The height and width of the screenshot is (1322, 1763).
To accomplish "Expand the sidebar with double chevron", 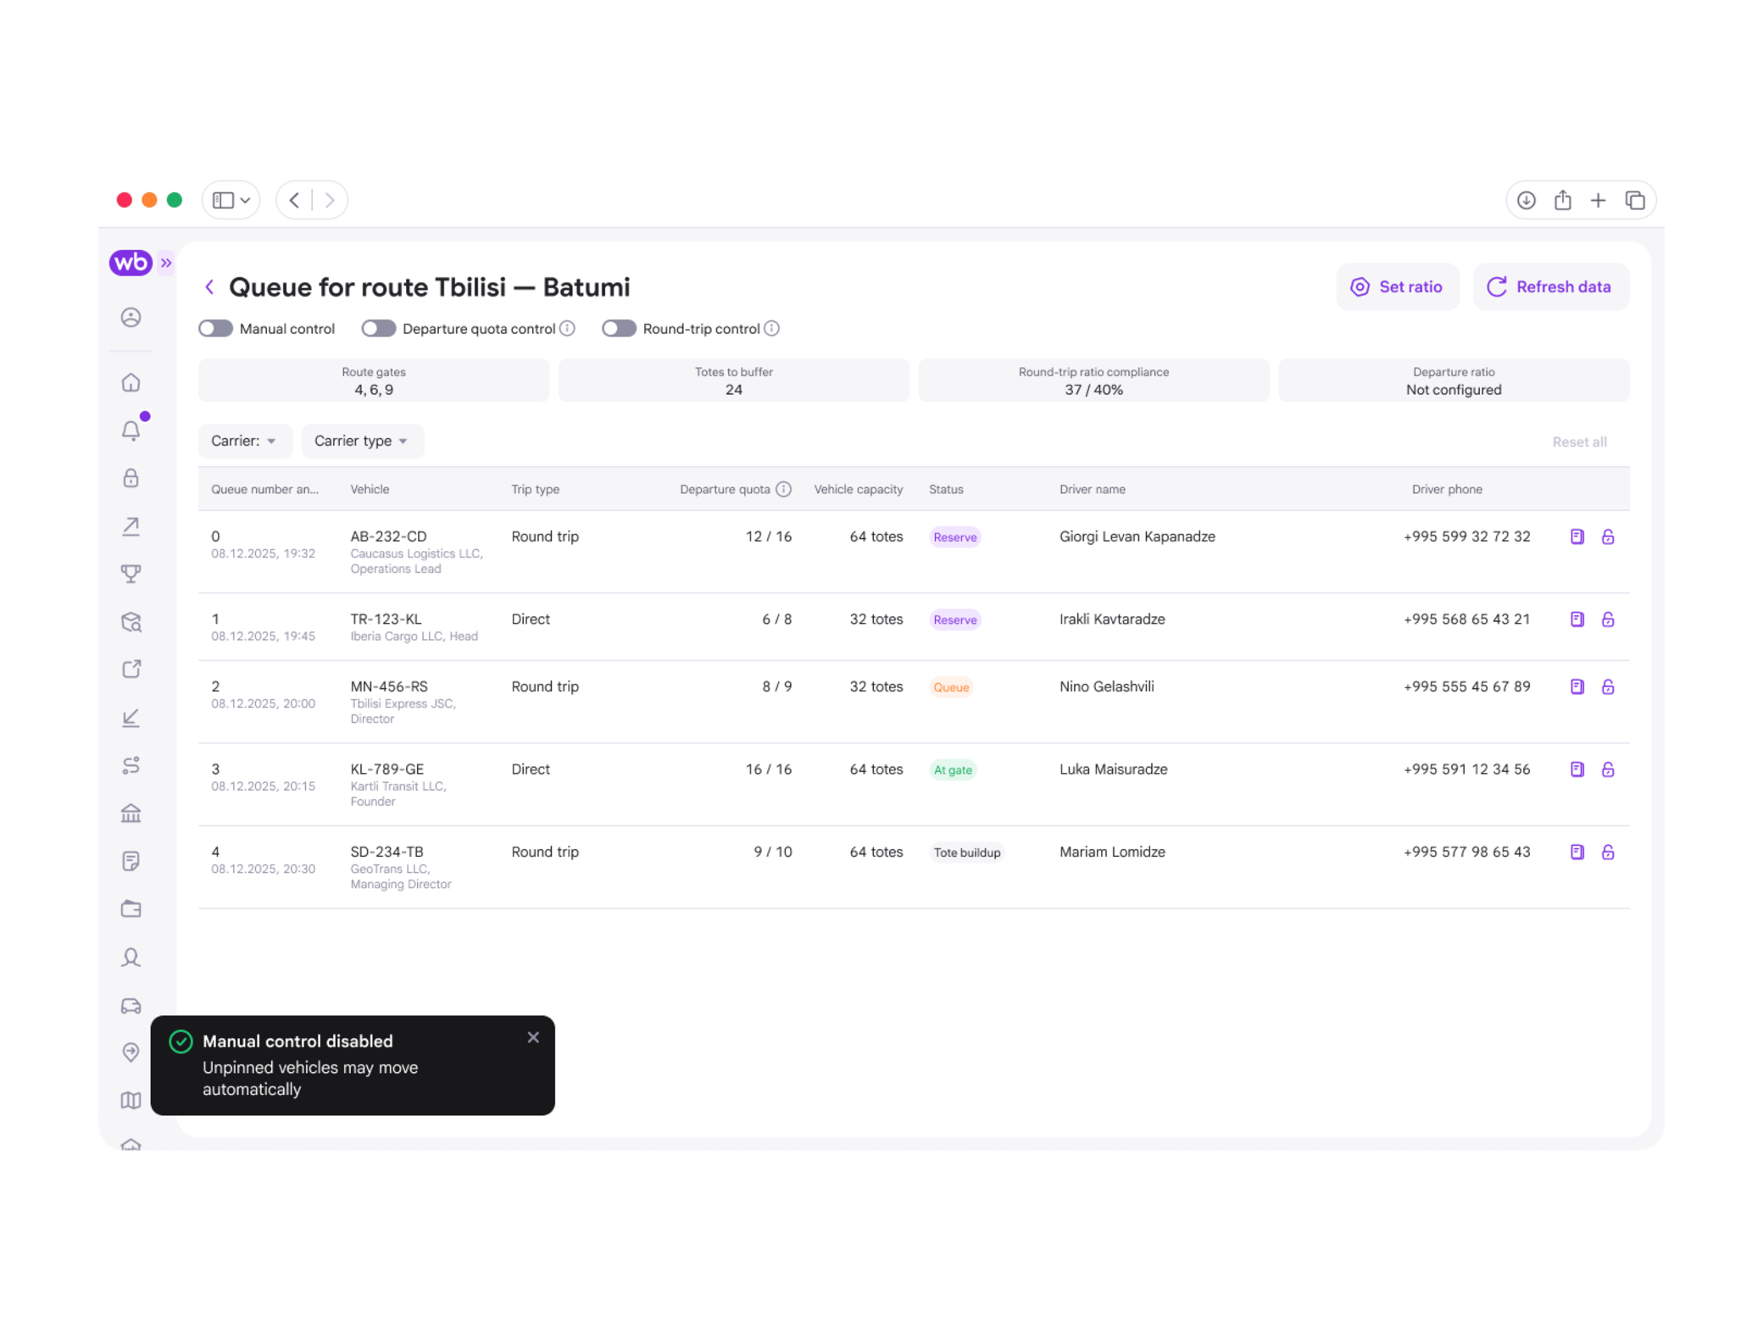I will coord(166,263).
